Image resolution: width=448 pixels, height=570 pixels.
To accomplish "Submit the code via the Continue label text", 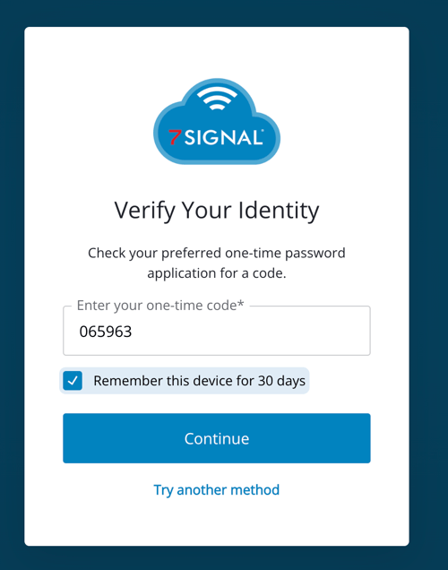I will click(x=217, y=438).
